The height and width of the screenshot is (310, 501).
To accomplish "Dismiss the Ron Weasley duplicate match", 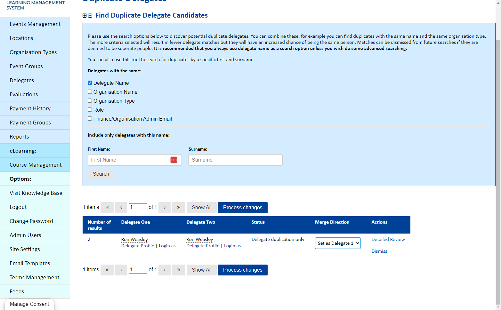I will tap(379, 251).
